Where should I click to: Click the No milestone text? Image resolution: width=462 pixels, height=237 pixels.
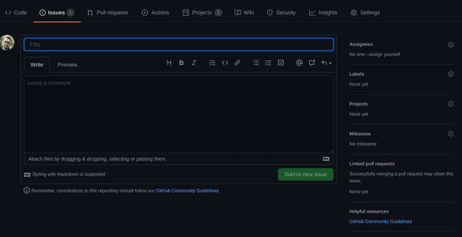point(363,144)
